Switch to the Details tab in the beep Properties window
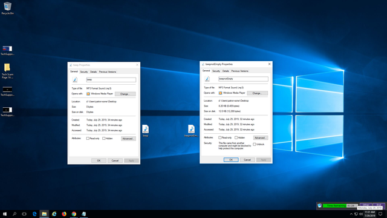Image resolution: width=387 pixels, height=218 pixels. coord(93,72)
